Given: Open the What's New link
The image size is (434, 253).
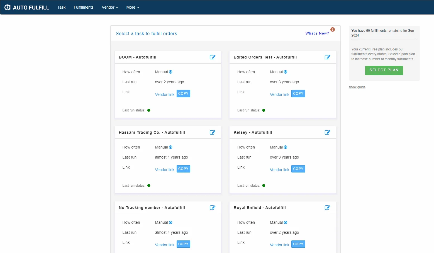Looking at the screenshot, I should pyautogui.click(x=317, y=33).
